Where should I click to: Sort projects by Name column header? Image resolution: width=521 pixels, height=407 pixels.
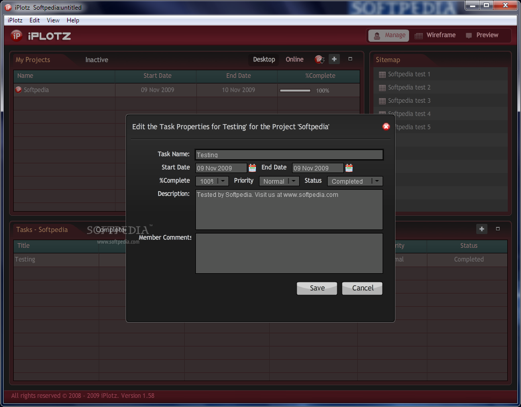coord(64,76)
